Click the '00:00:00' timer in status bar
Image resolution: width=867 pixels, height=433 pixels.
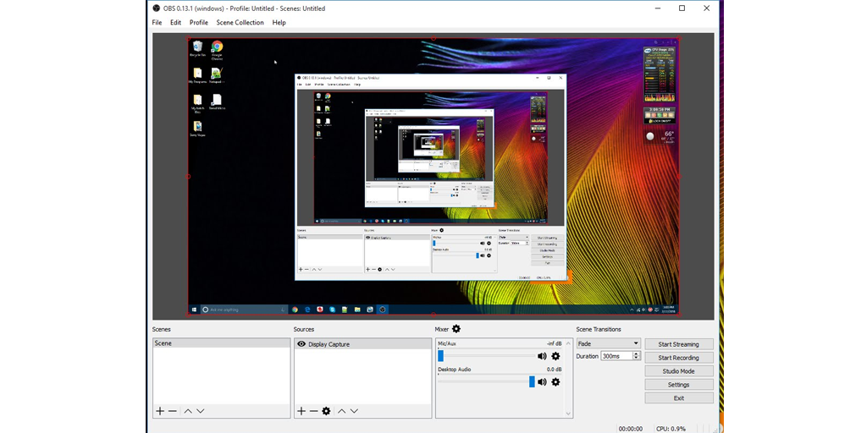(x=630, y=429)
